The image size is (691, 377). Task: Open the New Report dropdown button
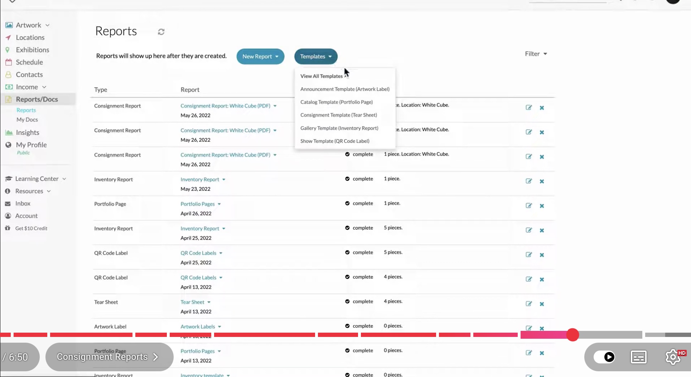260,57
